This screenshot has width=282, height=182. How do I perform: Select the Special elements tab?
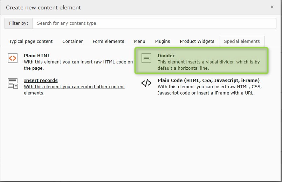(242, 41)
